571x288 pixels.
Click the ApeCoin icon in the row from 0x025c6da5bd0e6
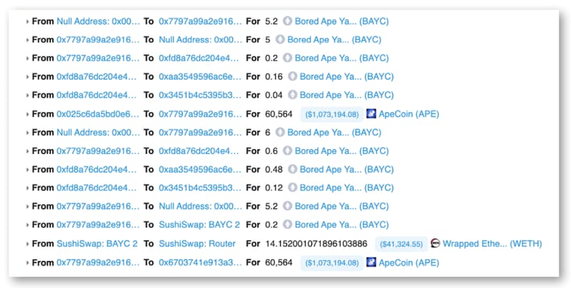(x=371, y=114)
